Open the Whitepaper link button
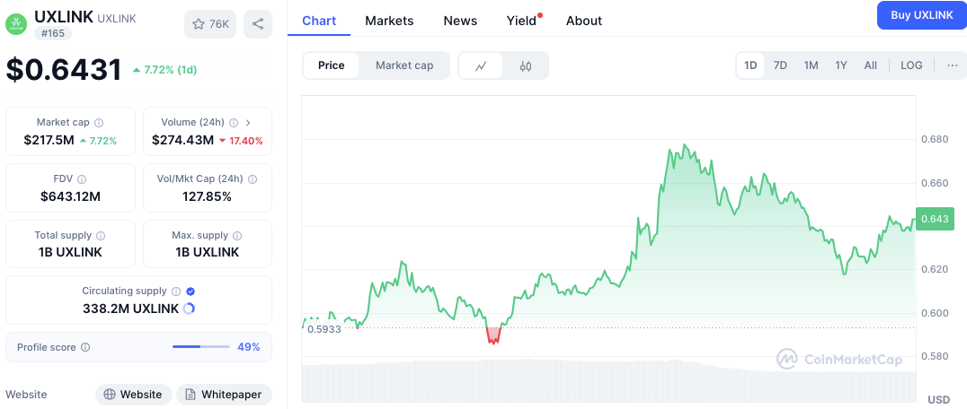Image resolution: width=967 pixels, height=409 pixels. click(x=224, y=395)
